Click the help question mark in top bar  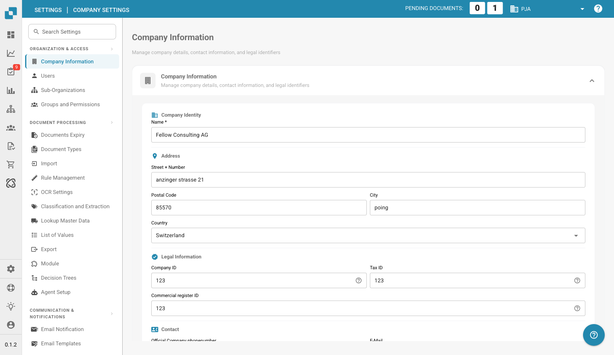pos(598,8)
